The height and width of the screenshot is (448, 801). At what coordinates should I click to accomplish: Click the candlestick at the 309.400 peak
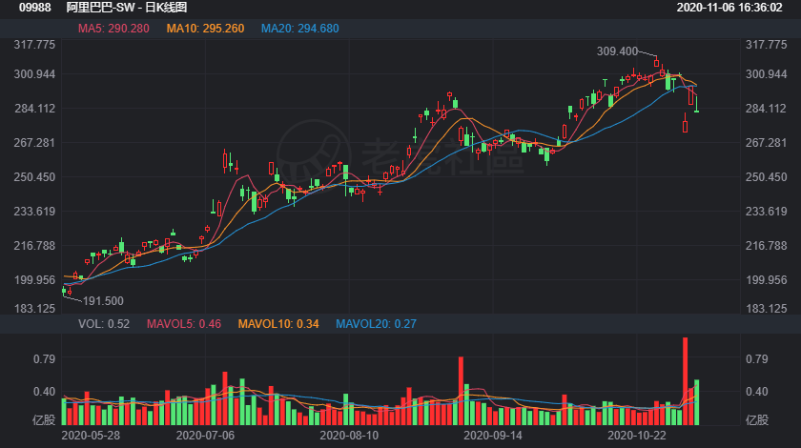(656, 62)
